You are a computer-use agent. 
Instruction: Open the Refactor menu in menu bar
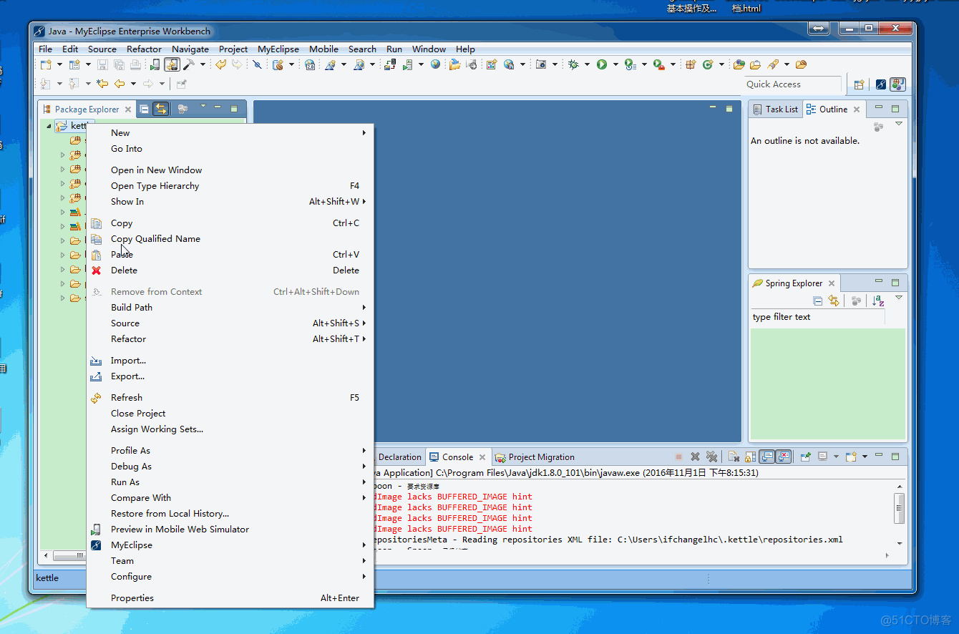coord(144,49)
